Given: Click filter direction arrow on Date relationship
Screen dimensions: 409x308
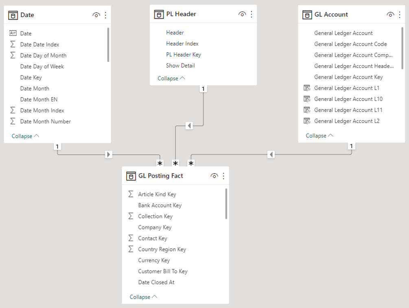Looking at the screenshot, I should [109, 154].
